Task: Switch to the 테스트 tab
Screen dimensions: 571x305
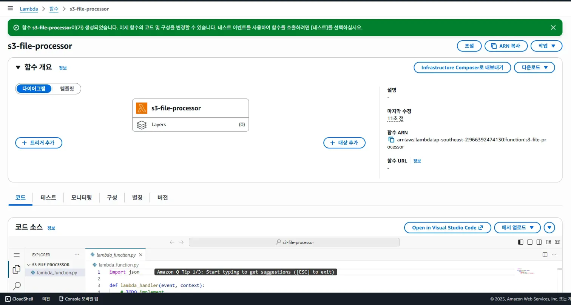Action: point(48,198)
